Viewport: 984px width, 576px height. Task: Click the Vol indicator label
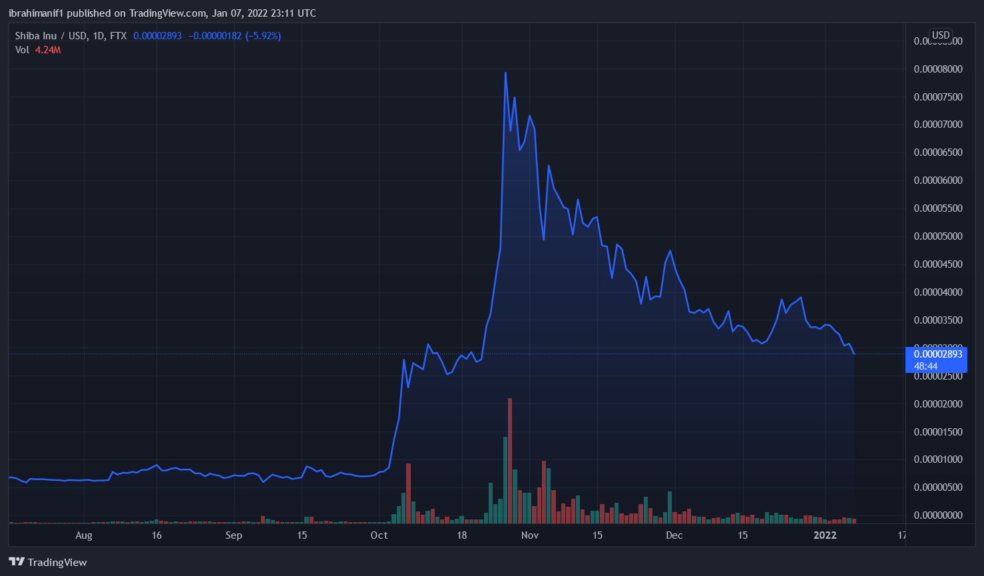(22, 50)
